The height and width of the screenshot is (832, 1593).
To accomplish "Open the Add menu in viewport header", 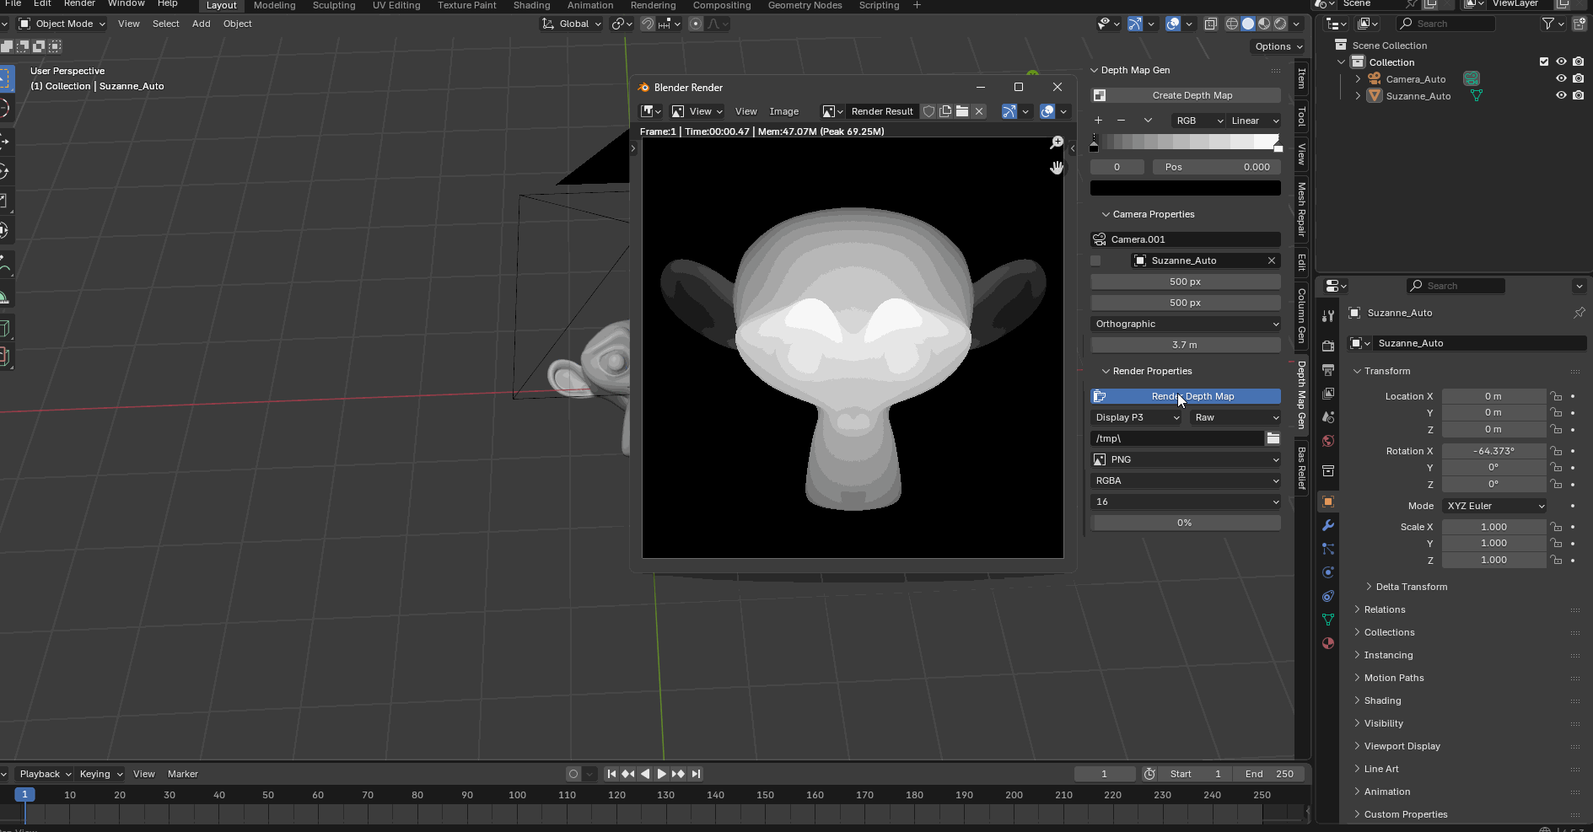I will [x=201, y=24].
